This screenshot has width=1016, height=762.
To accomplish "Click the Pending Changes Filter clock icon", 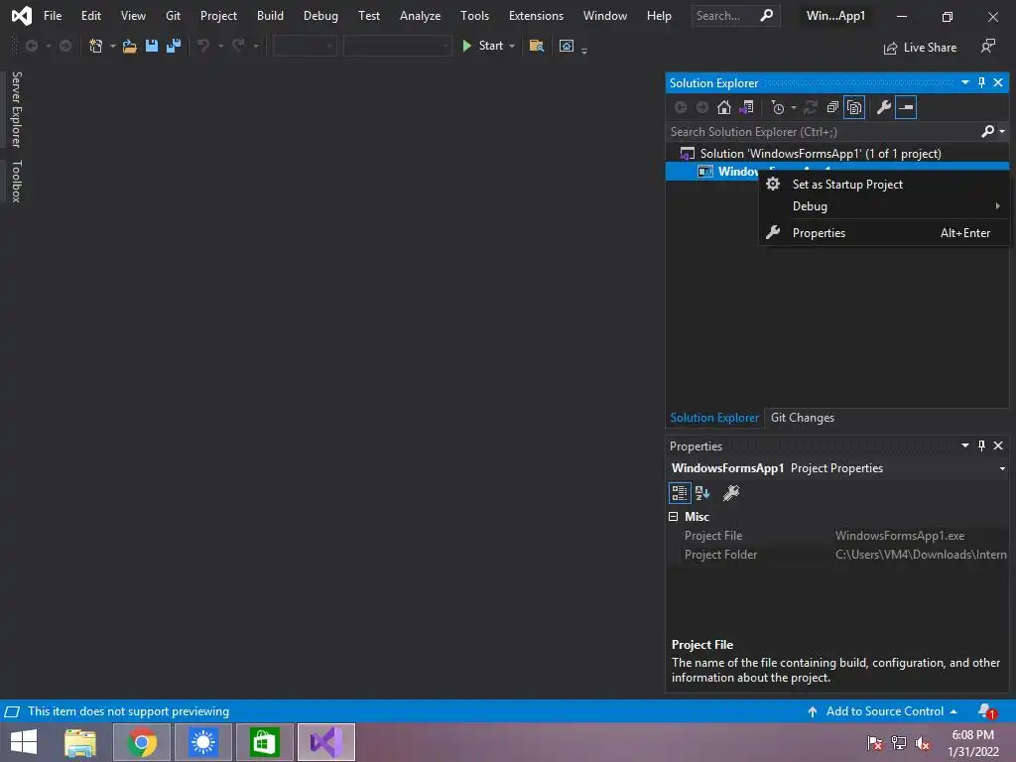I will pos(778,107).
